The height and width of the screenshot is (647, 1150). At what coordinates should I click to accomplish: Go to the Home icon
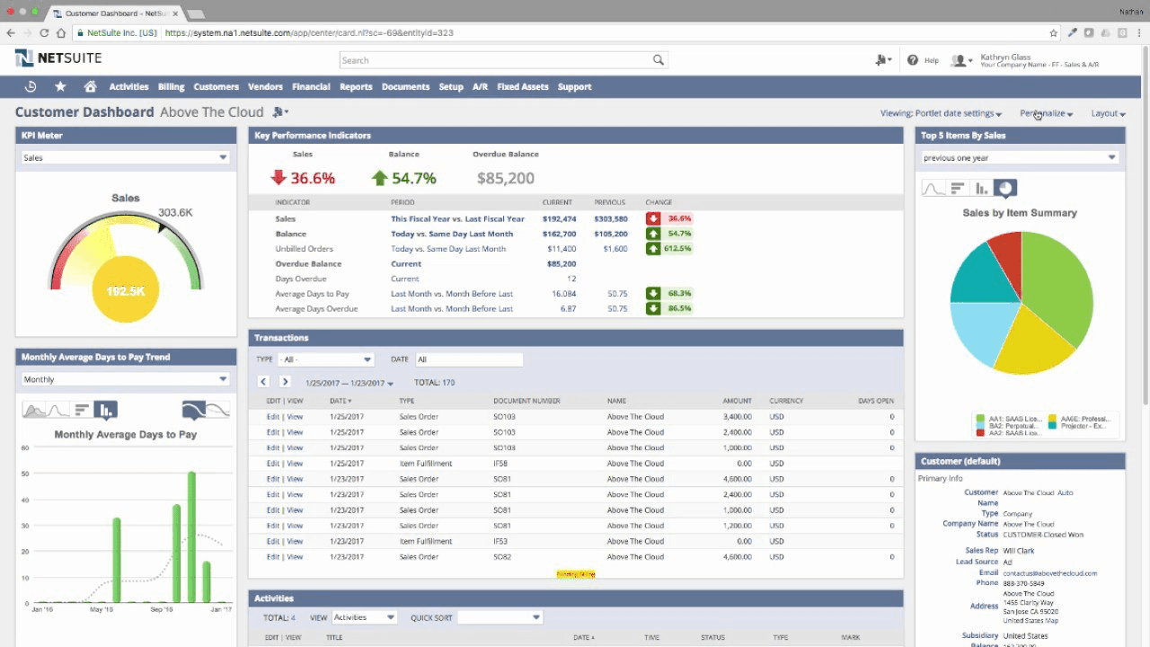(x=90, y=86)
